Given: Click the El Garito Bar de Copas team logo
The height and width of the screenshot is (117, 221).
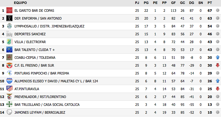Looking at the screenshot, I should pos(9,10).
